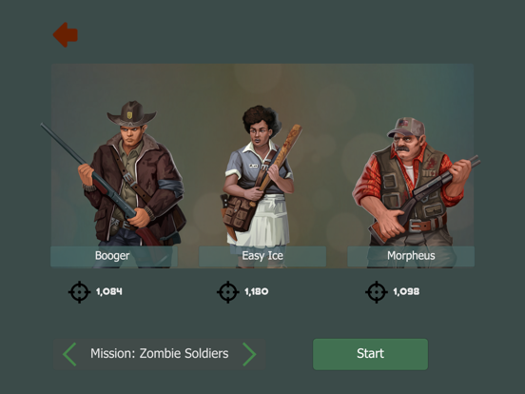This screenshot has width=525, height=394.
Task: Click the crosshair icon under Easy Ice
Action: (228, 292)
